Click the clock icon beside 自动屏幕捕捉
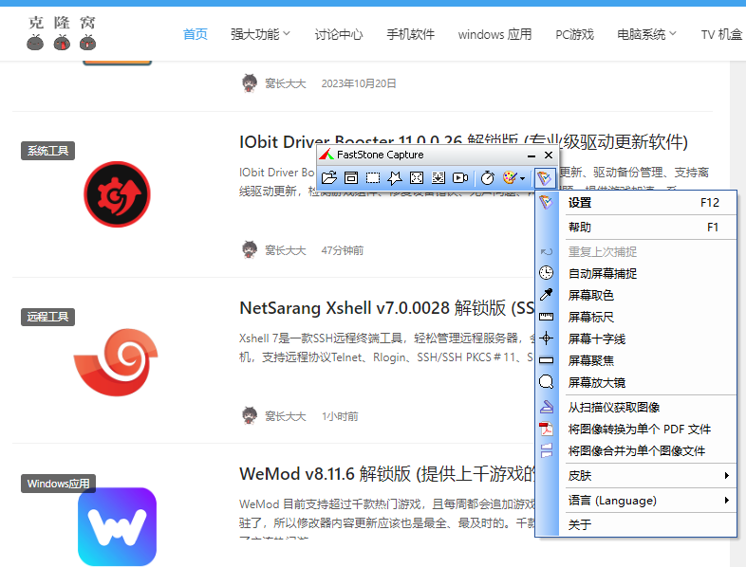The width and height of the screenshot is (746, 567). [x=546, y=273]
